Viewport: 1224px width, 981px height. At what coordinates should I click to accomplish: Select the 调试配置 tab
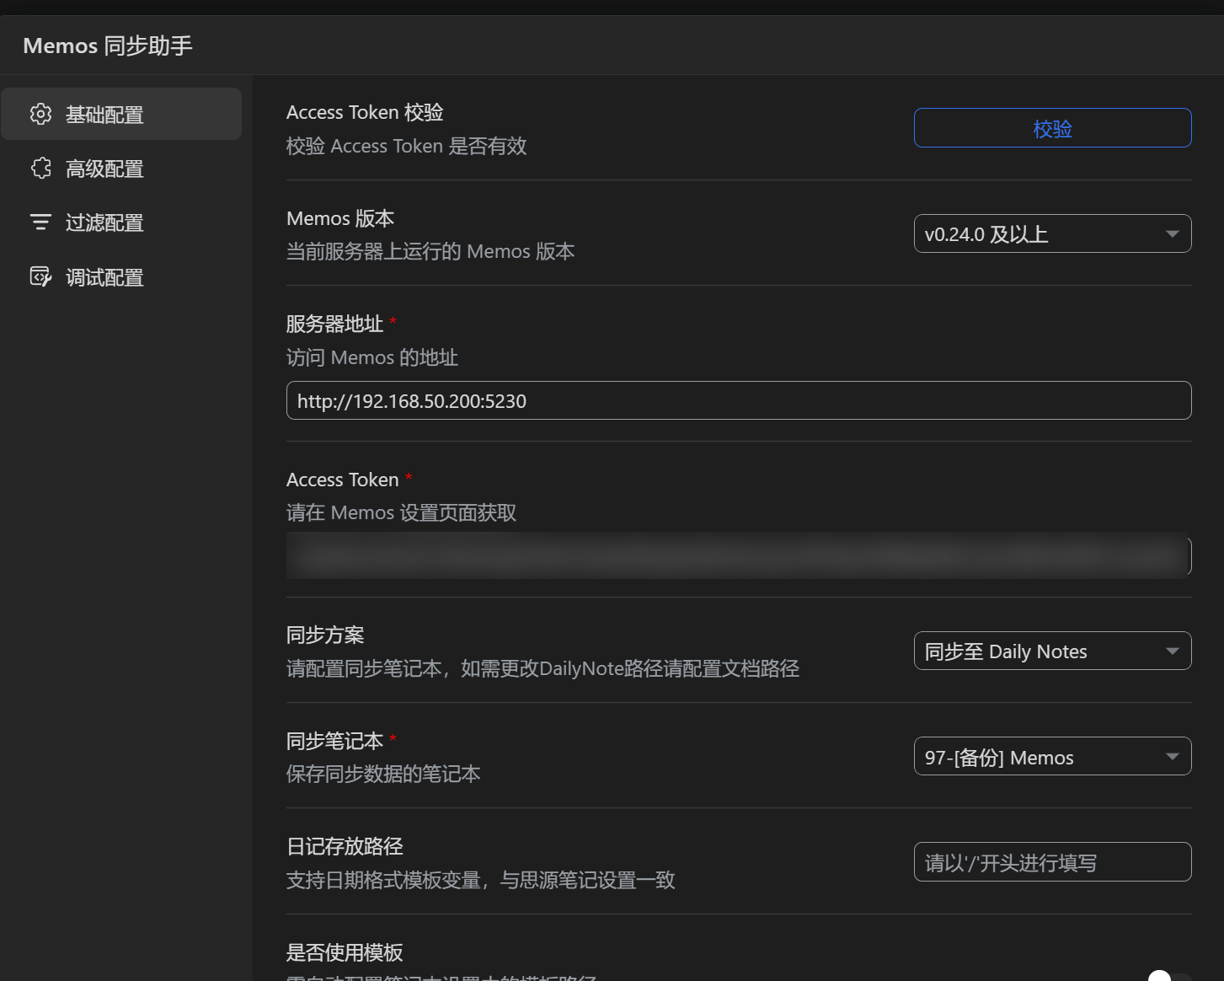121,276
